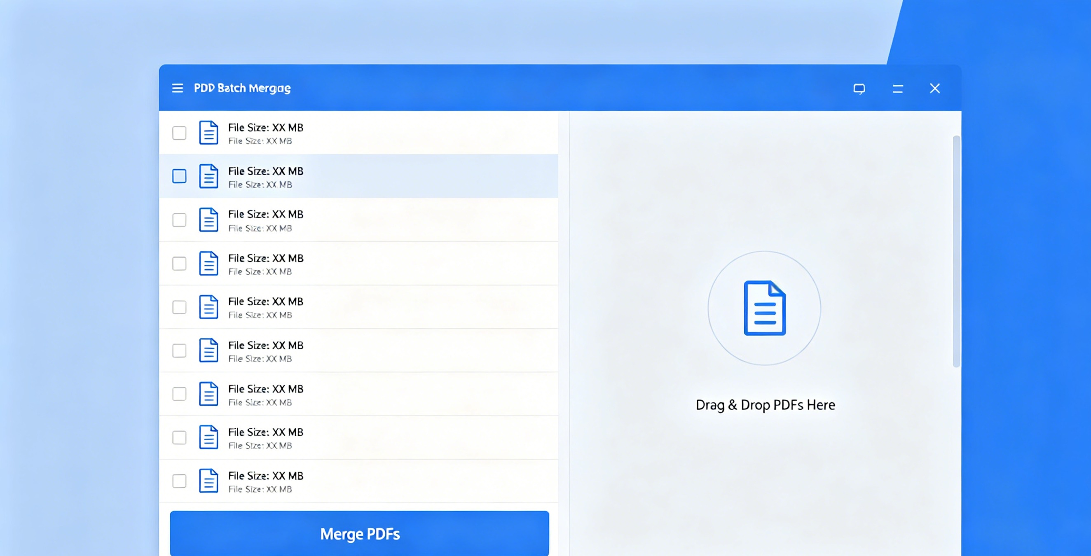Click the Drag & Drop PDFs Here label
The width and height of the screenshot is (1091, 556).
pos(766,405)
